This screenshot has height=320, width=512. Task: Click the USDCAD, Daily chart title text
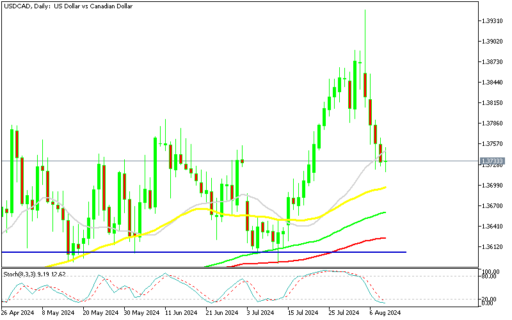tap(68, 6)
